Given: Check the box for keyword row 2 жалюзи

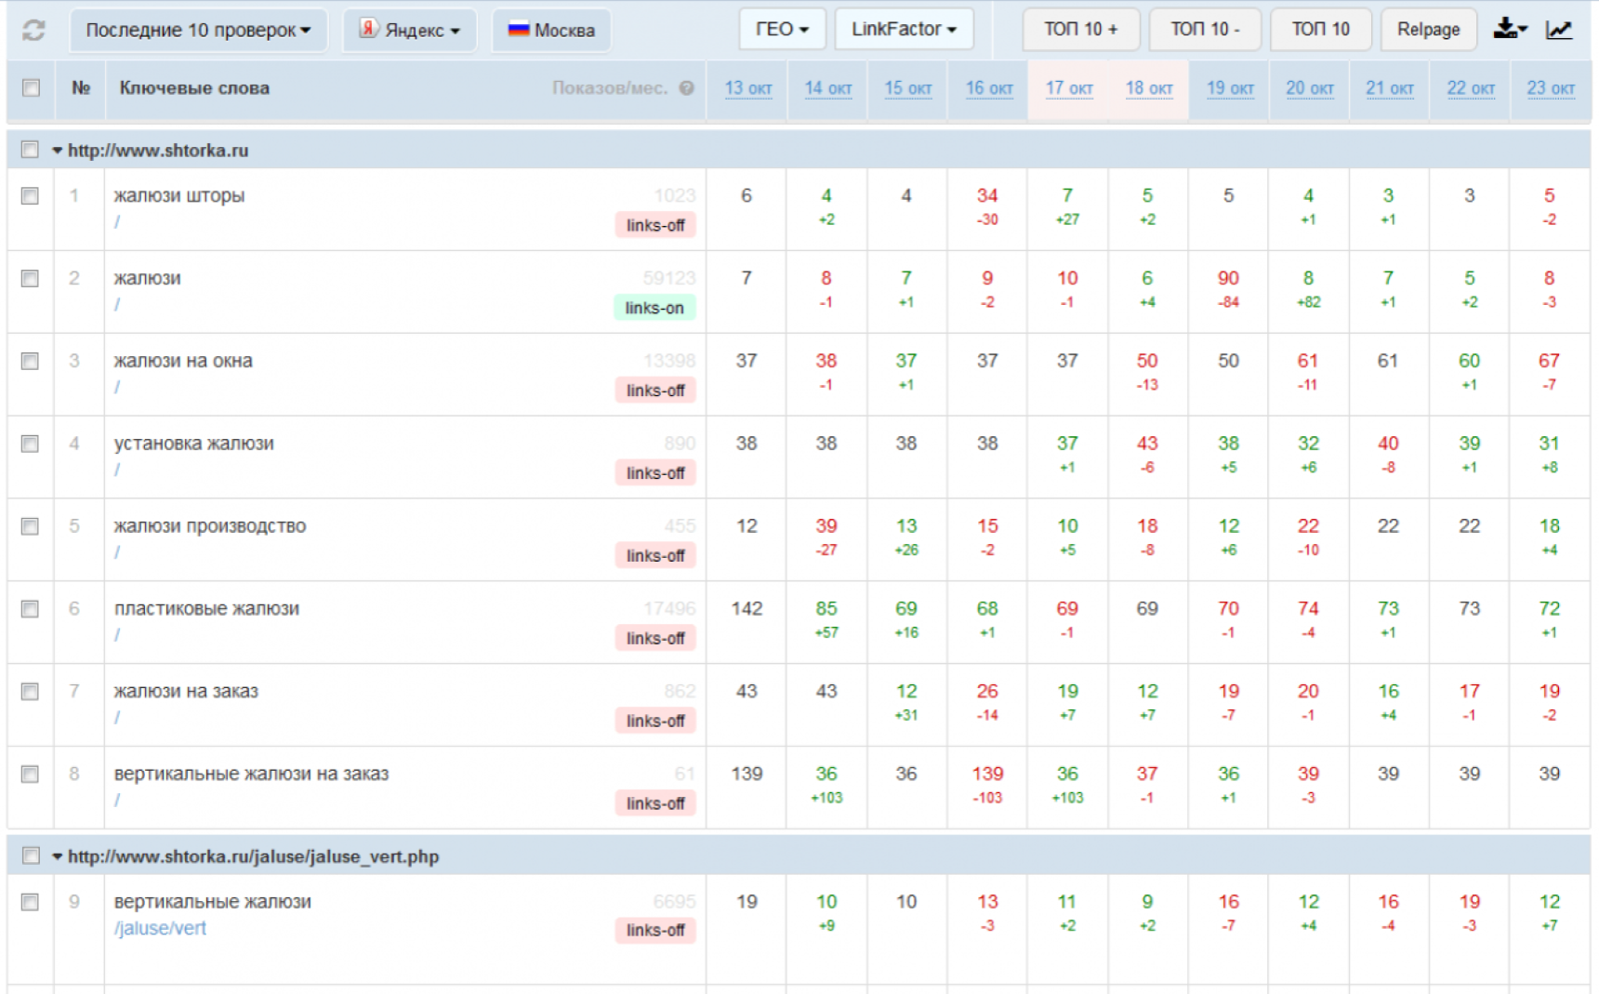Looking at the screenshot, I should point(31,278).
